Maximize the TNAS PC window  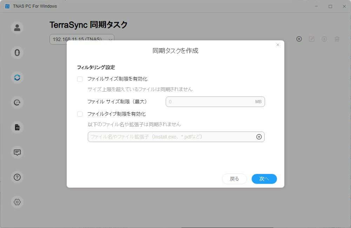coord(330,6)
